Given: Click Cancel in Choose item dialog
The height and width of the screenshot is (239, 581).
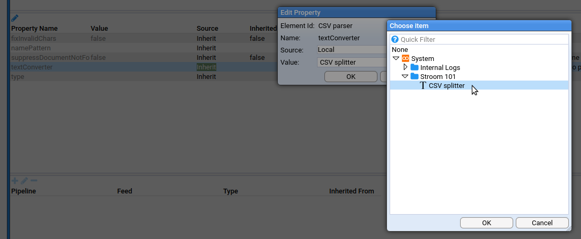Looking at the screenshot, I should (542, 223).
